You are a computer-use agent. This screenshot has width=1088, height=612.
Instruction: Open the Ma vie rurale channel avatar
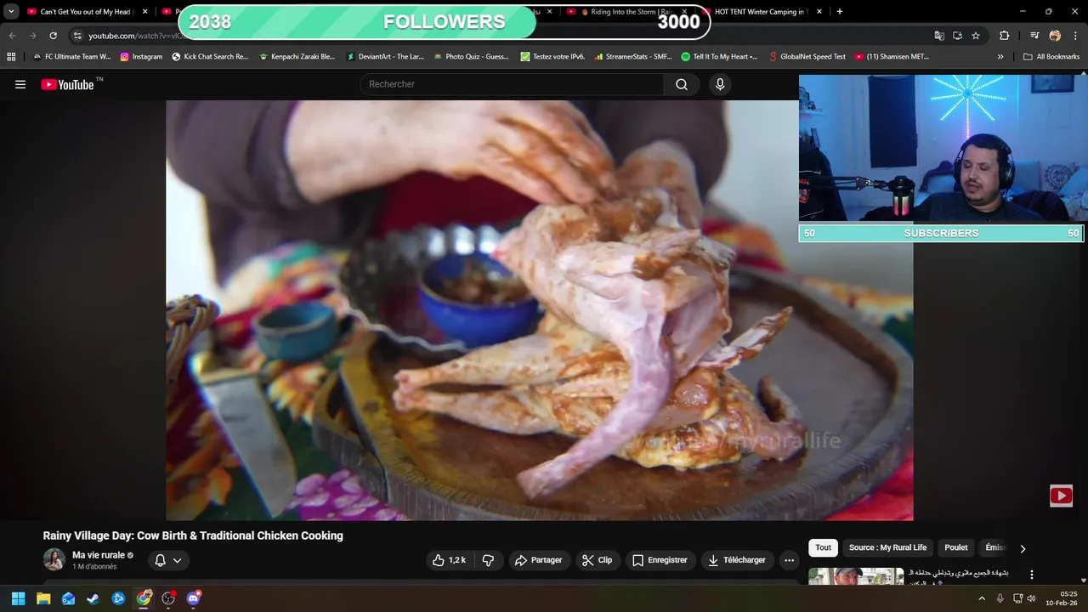point(54,559)
